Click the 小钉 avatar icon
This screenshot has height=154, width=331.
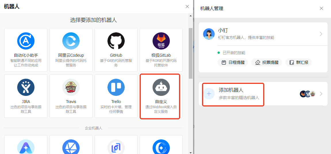coord(209,34)
